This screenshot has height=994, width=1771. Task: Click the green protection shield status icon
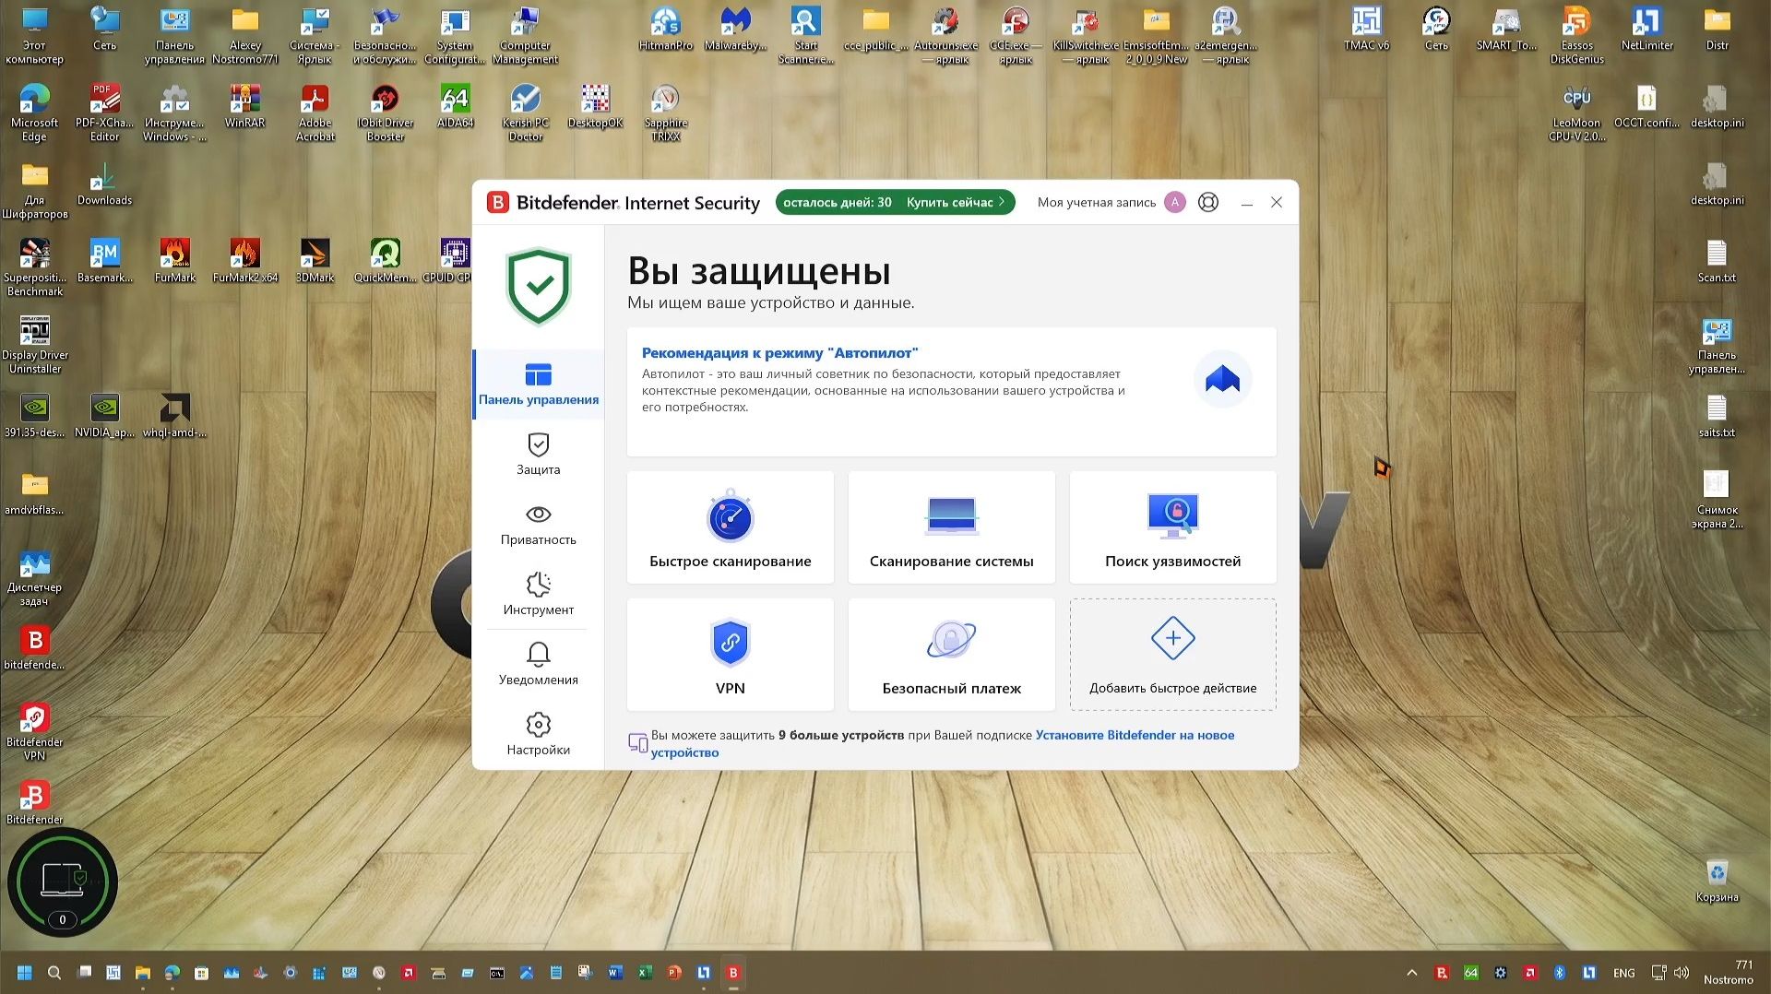coord(539,287)
